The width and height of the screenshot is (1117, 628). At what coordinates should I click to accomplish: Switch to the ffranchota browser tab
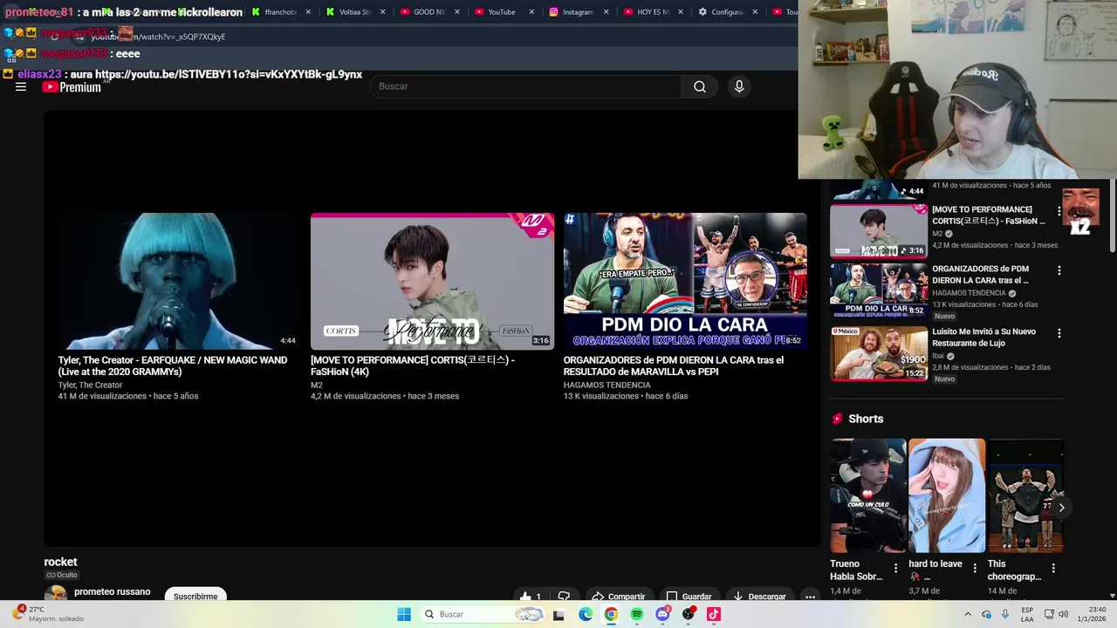click(281, 12)
